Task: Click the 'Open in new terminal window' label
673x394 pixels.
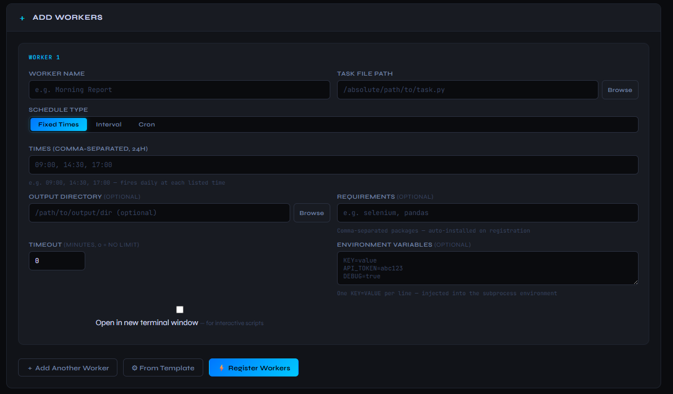Action: click(147, 323)
